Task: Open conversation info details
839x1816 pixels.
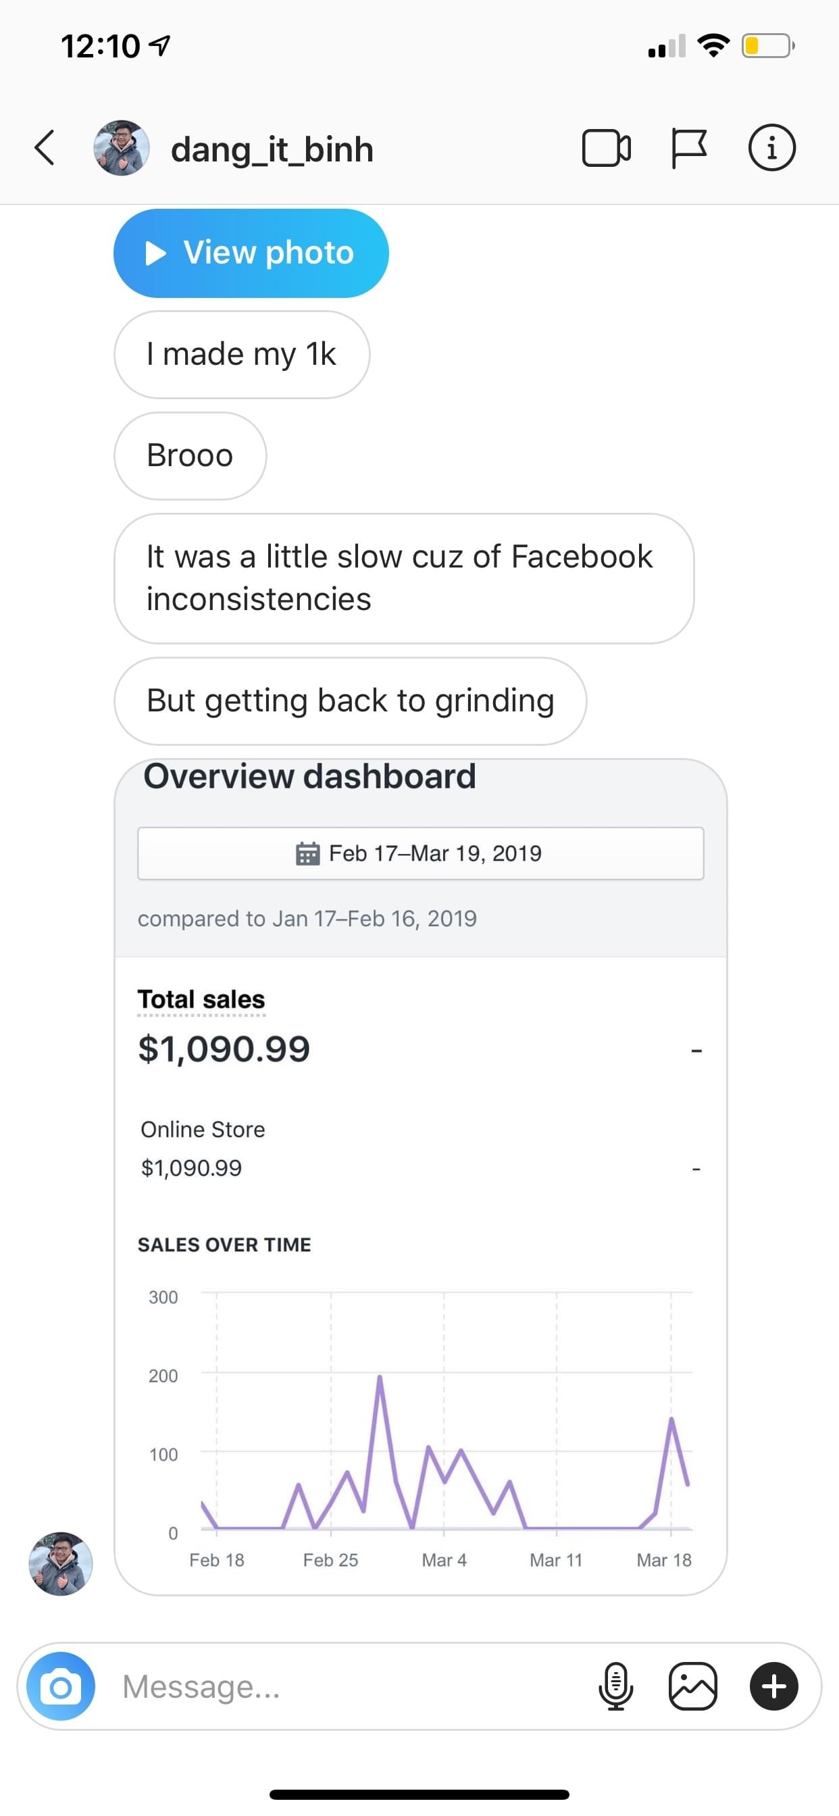Action: point(771,148)
